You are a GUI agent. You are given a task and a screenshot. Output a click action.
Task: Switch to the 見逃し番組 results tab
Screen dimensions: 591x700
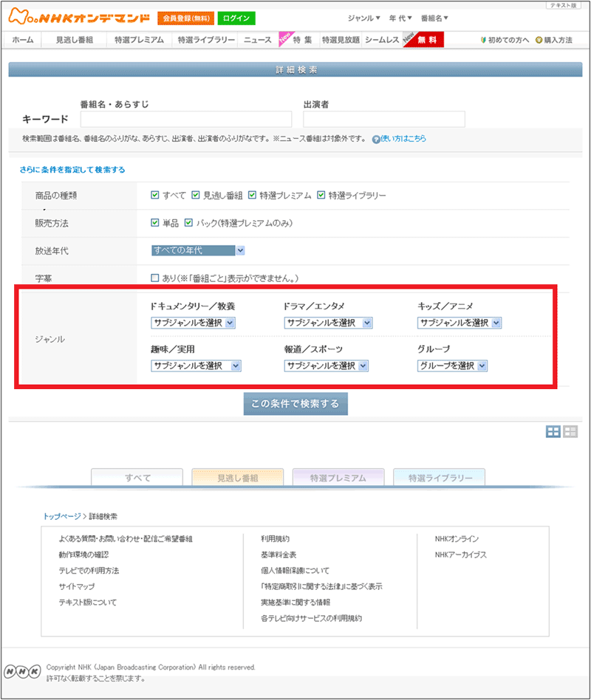(238, 477)
